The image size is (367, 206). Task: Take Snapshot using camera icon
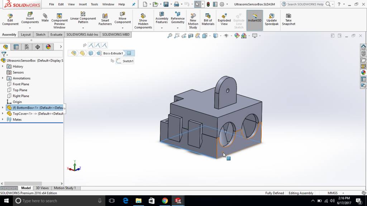coord(288,20)
